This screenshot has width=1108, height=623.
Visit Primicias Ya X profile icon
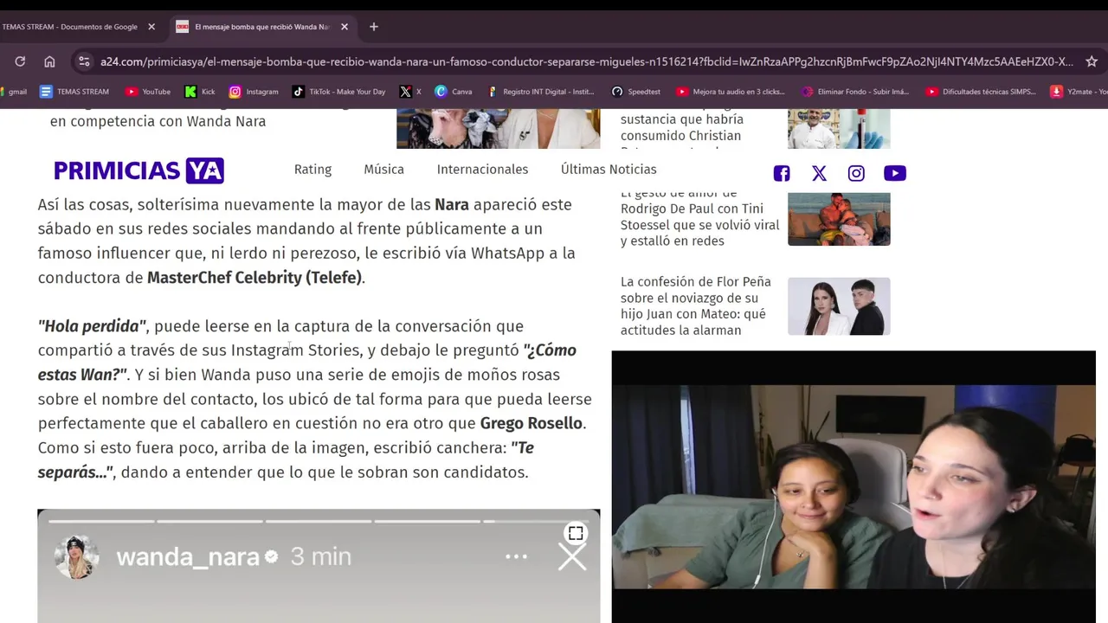click(819, 173)
